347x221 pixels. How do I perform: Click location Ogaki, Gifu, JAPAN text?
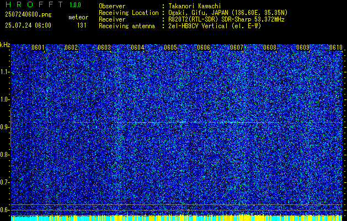pos(228,13)
